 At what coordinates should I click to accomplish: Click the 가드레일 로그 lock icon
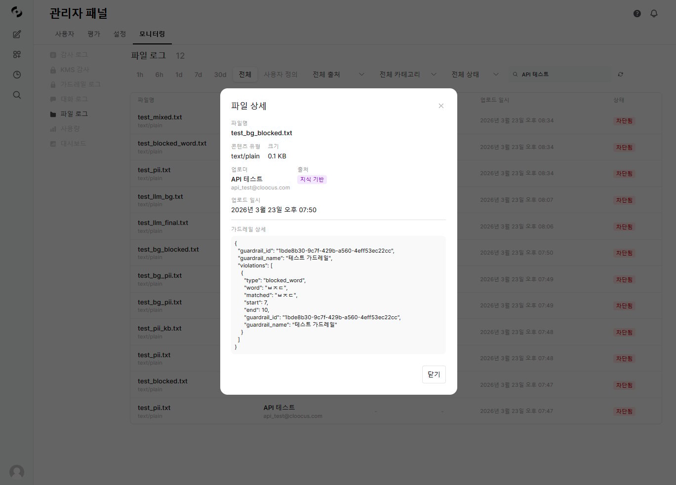pyautogui.click(x=53, y=84)
